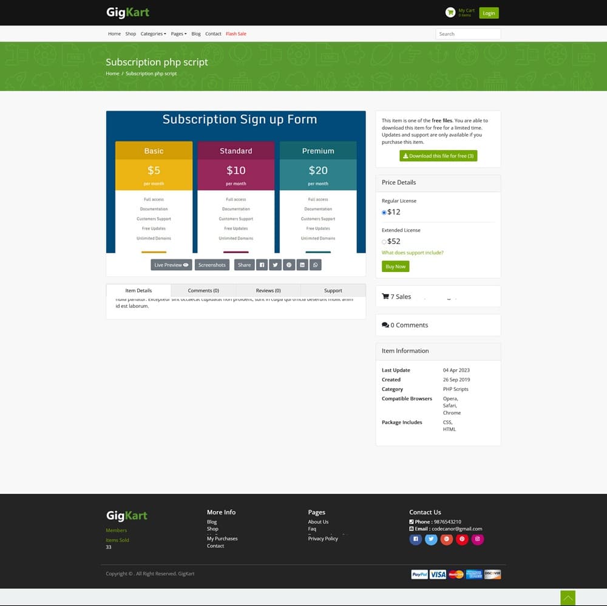Image resolution: width=607 pixels, height=606 pixels.
Task: Click into the Search input field
Action: (x=468, y=34)
